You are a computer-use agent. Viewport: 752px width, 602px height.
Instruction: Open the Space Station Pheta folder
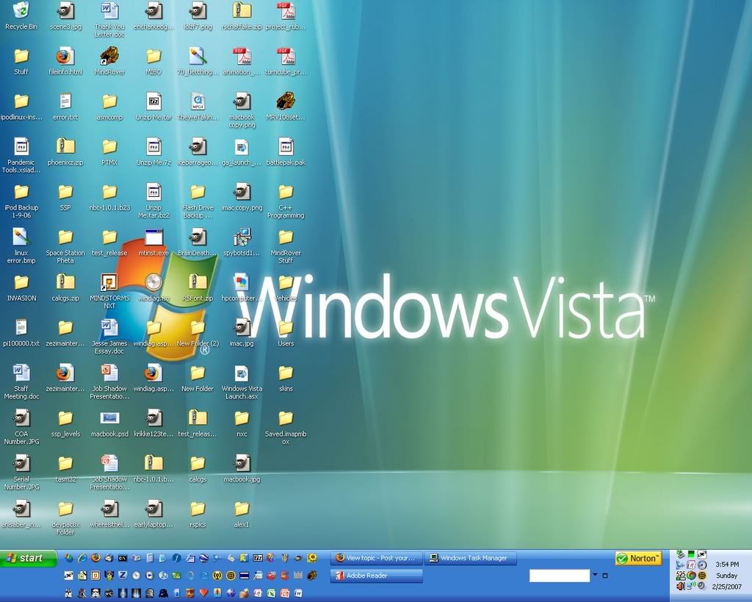pyautogui.click(x=65, y=246)
